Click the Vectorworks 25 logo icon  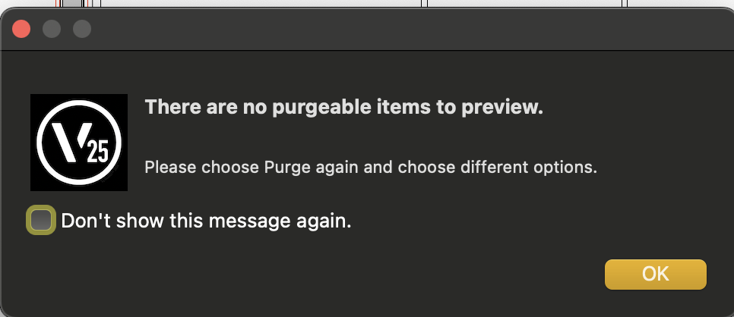(78, 143)
